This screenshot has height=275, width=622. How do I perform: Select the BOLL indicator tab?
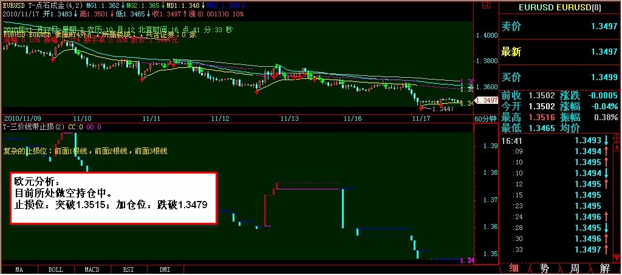(55, 270)
